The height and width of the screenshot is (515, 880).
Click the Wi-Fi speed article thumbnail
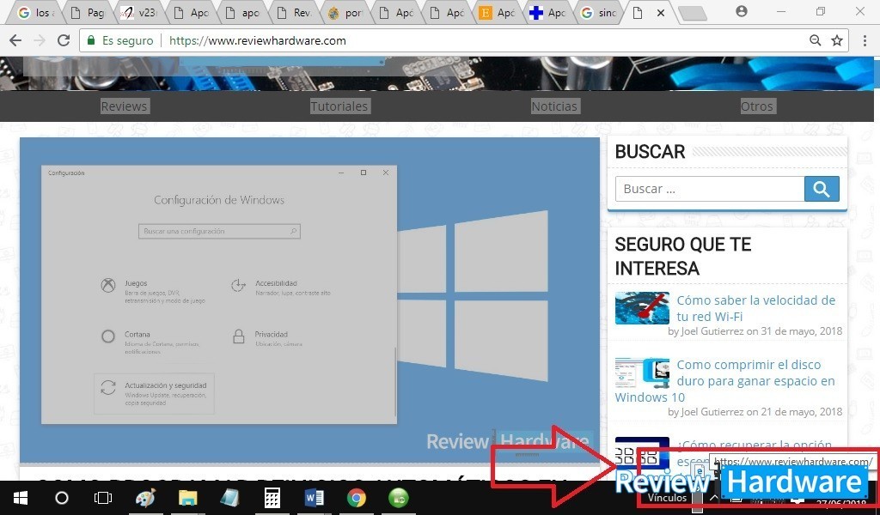[x=642, y=307]
